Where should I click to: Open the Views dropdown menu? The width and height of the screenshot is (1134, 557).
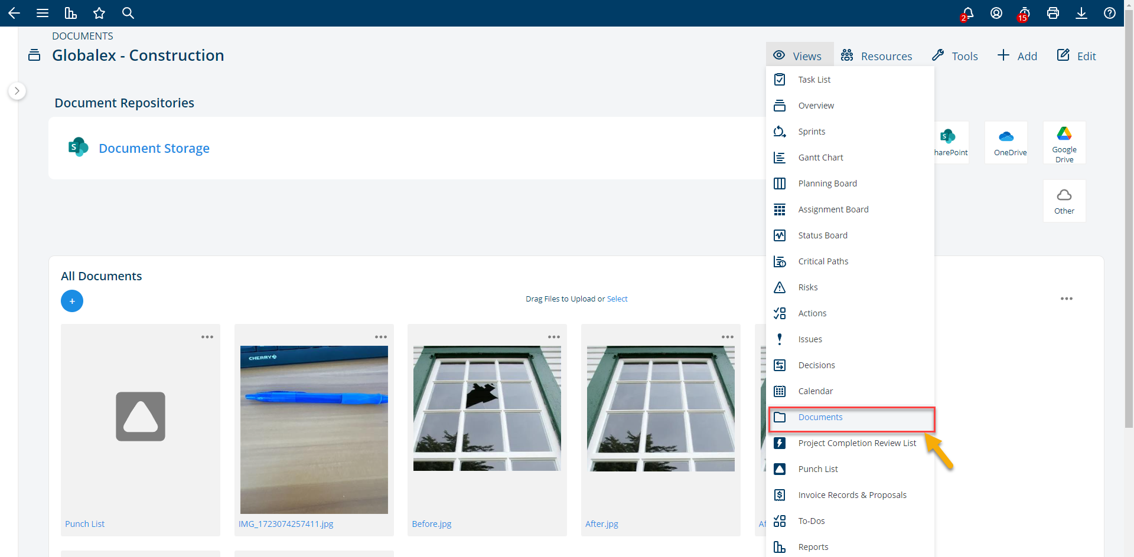click(x=800, y=55)
